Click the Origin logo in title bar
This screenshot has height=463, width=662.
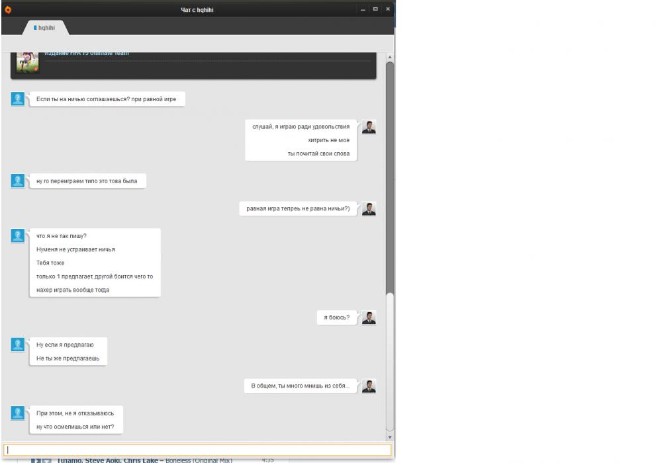(8, 9)
